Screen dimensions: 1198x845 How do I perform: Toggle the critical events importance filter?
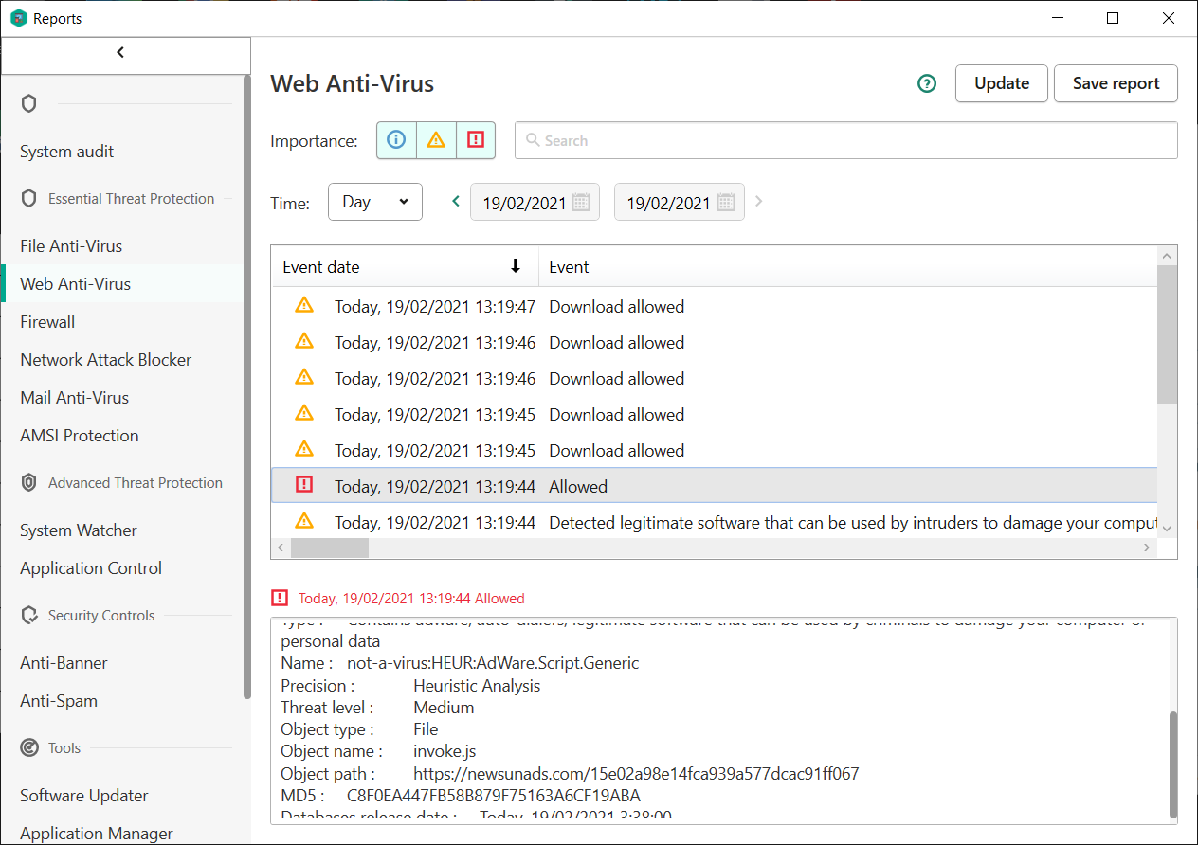click(x=476, y=140)
